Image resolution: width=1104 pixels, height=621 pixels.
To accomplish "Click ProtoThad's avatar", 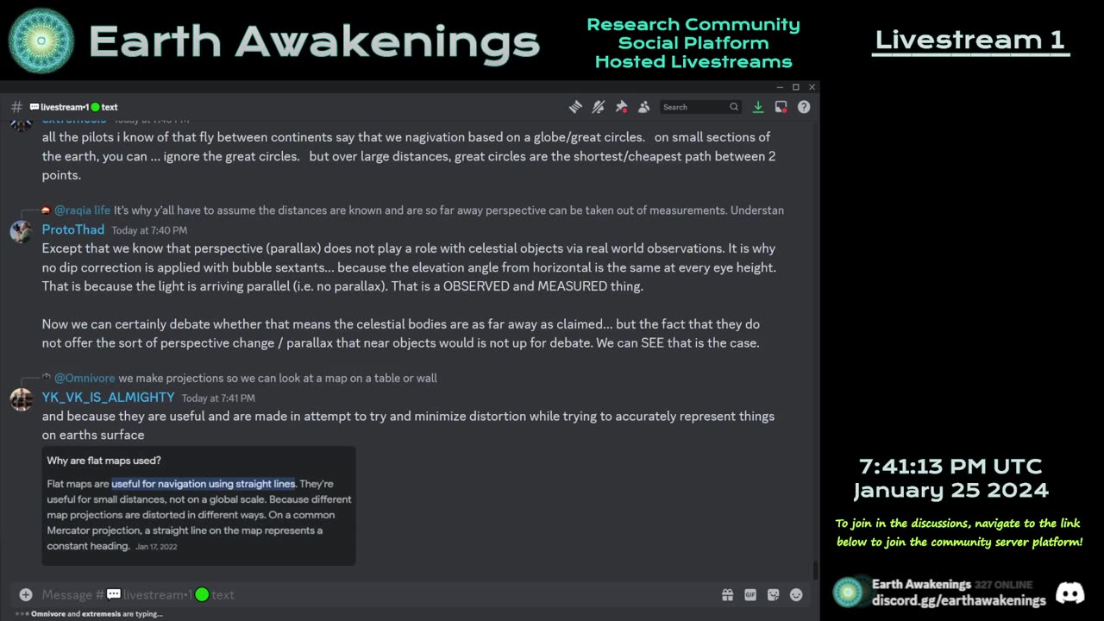I will (x=21, y=232).
